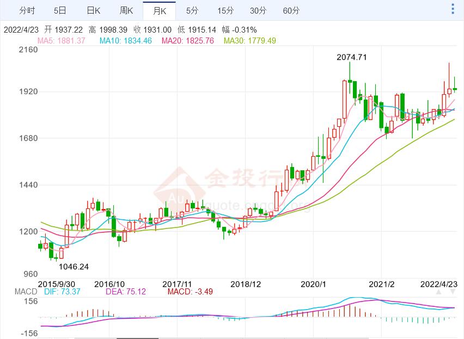
Task: Click the 2018/12 x-axis date label
Action: 246,284
